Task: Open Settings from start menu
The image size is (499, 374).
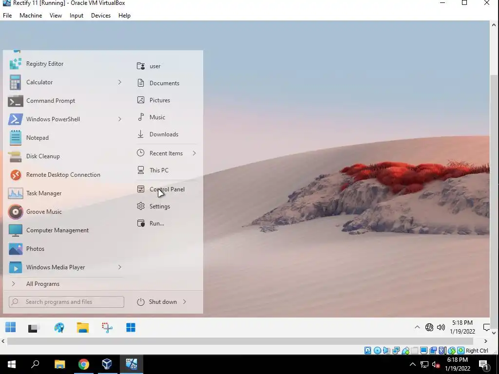Action: point(159,206)
